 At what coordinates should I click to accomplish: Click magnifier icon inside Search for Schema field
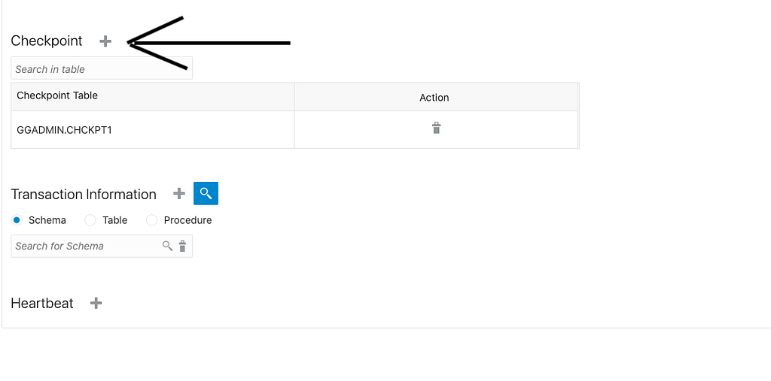coord(168,246)
